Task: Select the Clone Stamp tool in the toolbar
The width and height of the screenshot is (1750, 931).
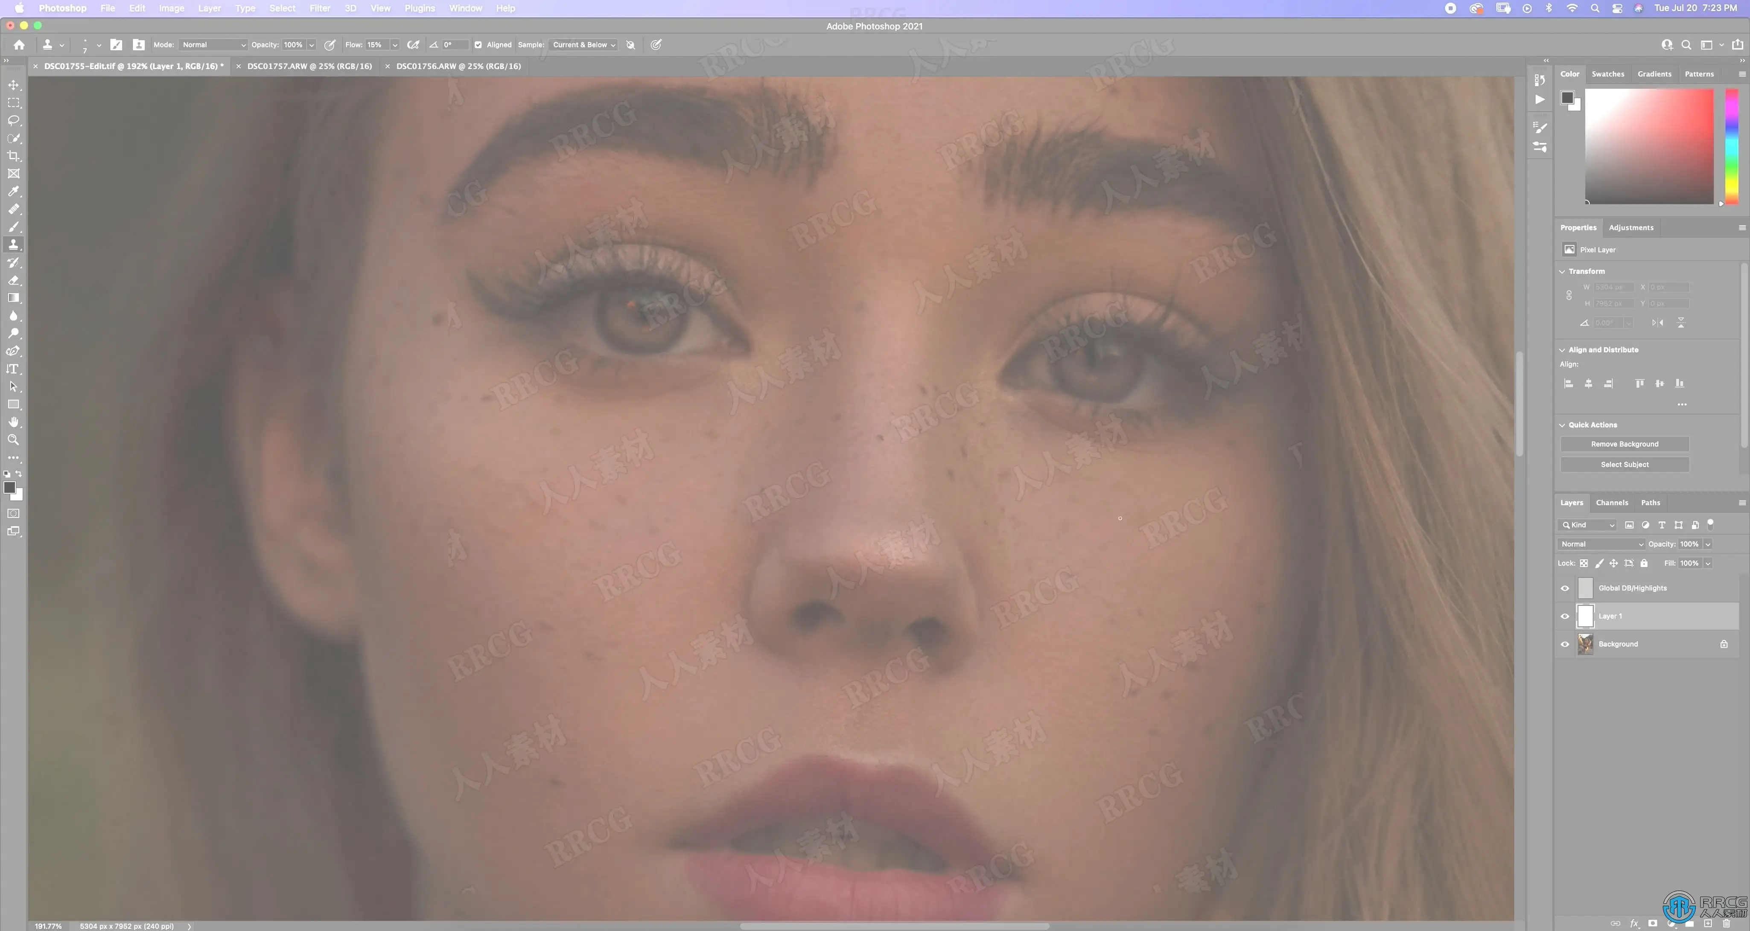Action: (14, 244)
